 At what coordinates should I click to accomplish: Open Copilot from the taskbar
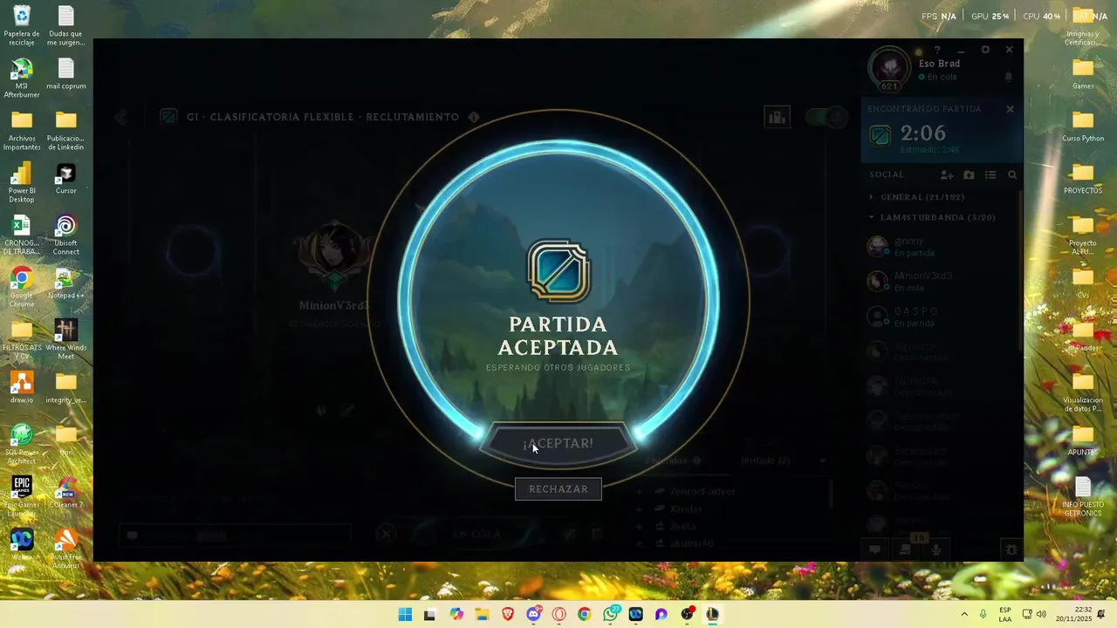click(456, 615)
